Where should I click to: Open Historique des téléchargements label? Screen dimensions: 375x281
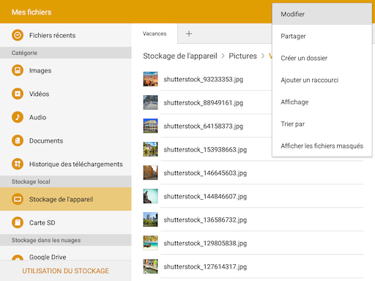coord(76,164)
